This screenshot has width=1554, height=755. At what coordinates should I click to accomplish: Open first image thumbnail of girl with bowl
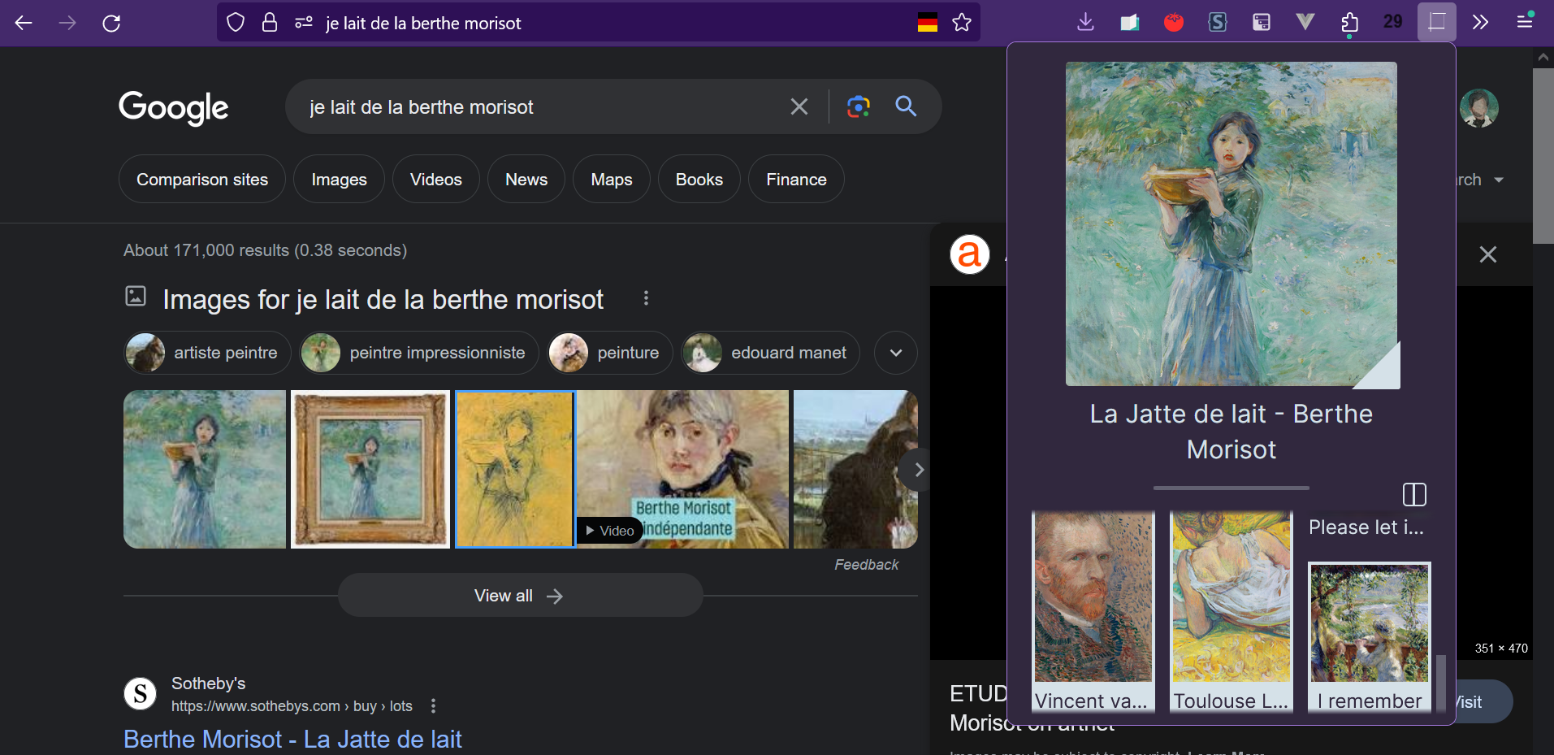(205, 469)
